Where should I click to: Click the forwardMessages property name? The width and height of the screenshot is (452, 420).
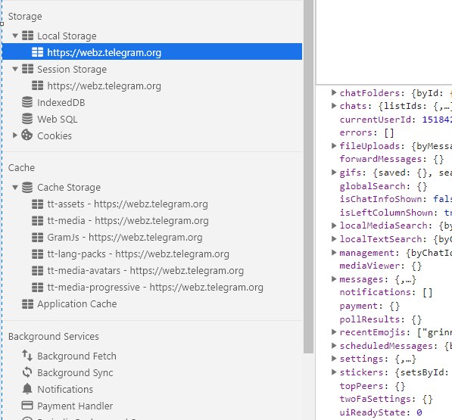(381, 159)
